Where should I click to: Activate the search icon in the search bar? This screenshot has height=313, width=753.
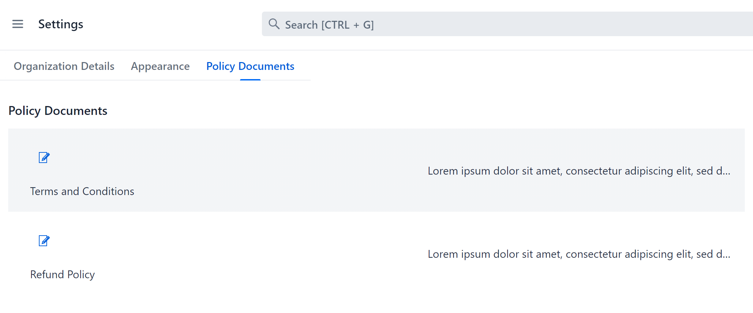(274, 24)
